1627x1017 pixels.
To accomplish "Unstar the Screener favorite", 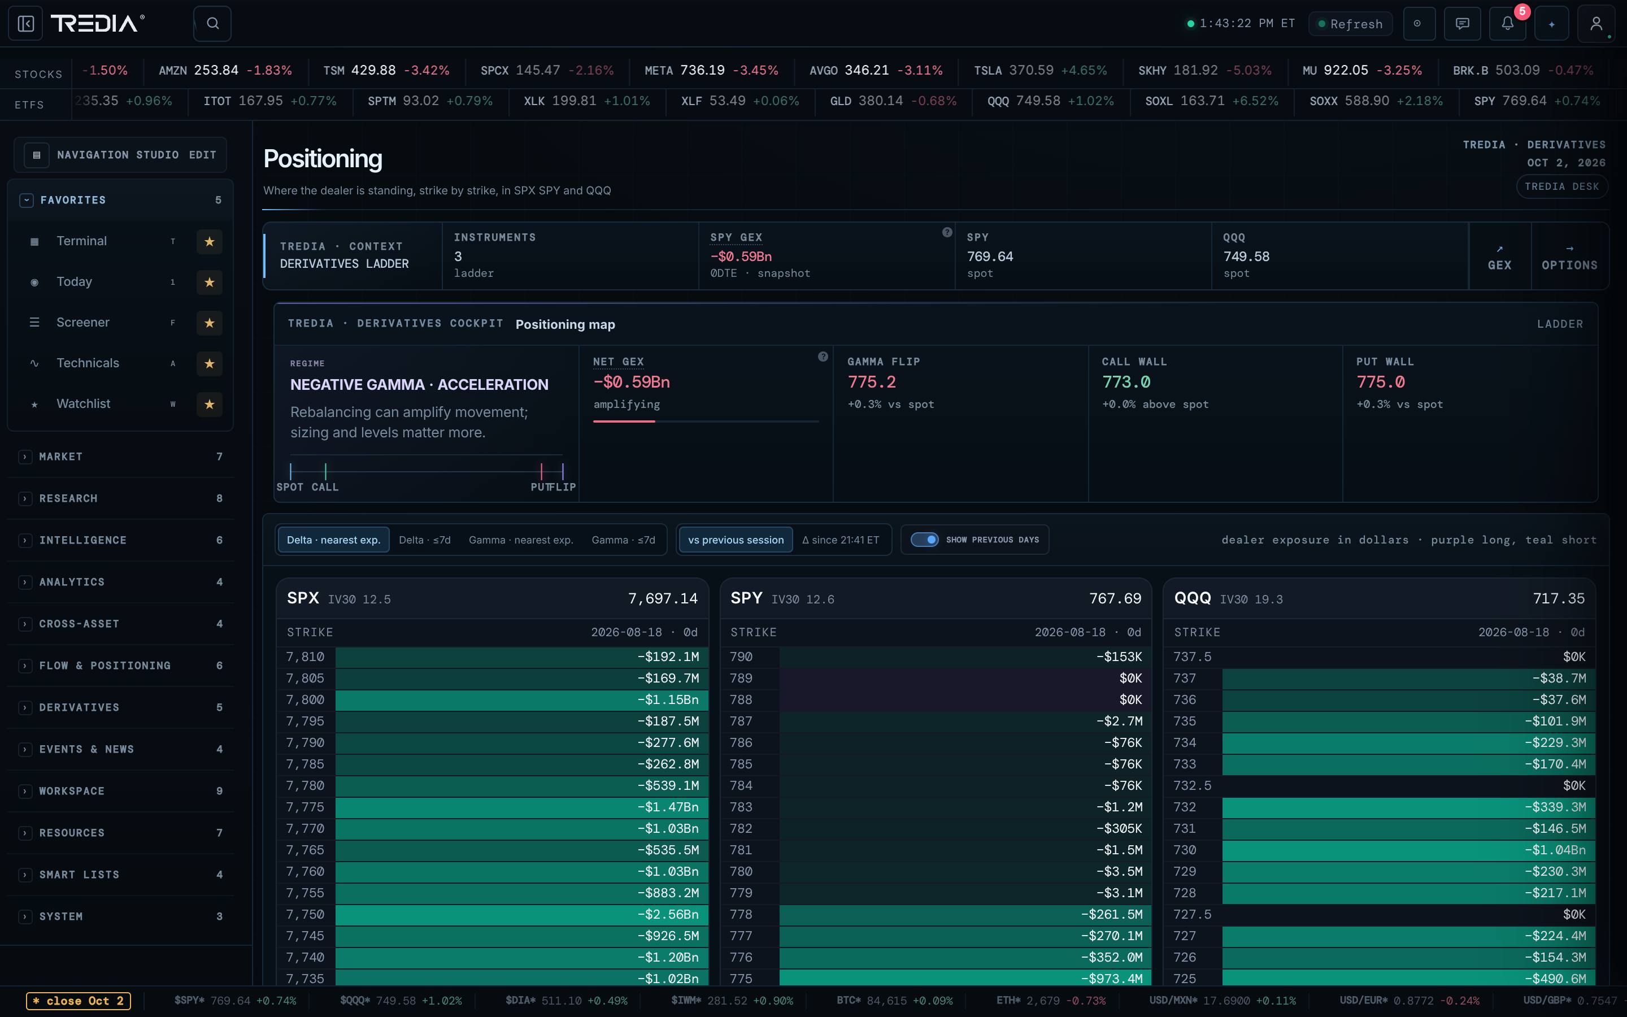I will pos(209,323).
